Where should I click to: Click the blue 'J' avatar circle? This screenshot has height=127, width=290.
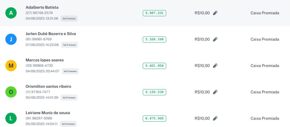[11, 39]
